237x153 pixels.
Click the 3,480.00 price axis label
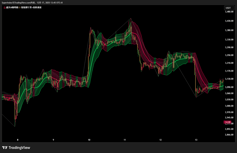[x=229, y=12]
